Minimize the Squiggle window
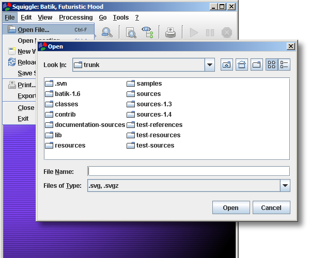310x258 pixels. (x=213, y=7)
